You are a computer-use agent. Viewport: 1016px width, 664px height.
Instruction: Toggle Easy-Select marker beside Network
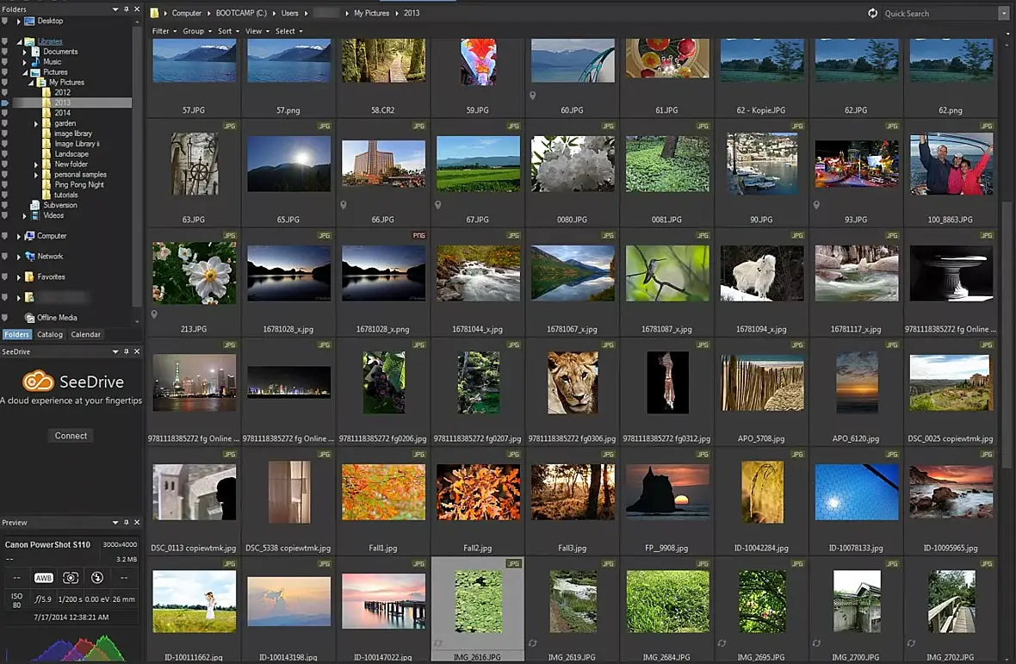click(5, 257)
